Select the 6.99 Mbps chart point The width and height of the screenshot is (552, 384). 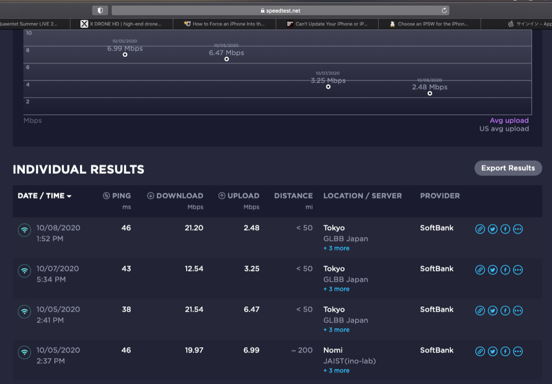pos(125,55)
